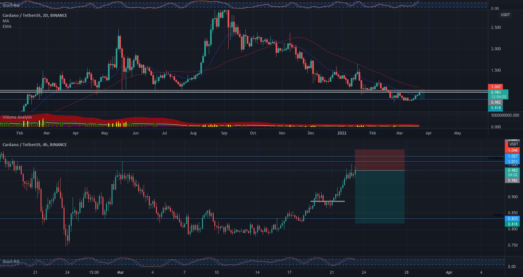This screenshot has height=277, width=523.
Task: Click the Dec label on time axis
Action: pos(311,133)
